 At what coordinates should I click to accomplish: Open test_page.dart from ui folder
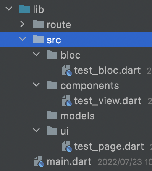pyautogui.click(x=109, y=147)
